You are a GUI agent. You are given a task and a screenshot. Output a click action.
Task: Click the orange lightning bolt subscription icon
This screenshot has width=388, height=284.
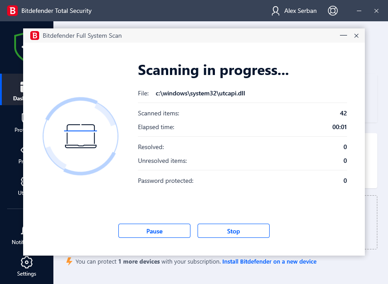coord(69,261)
